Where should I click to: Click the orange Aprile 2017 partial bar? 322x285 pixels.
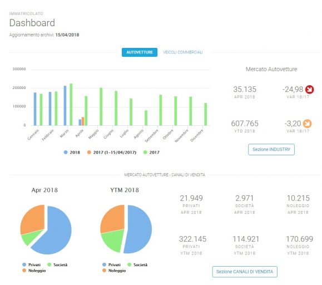83,121
